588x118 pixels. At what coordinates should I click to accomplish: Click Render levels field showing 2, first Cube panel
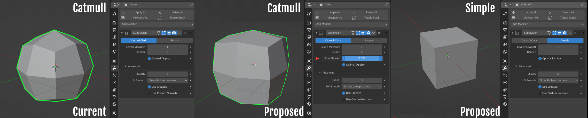(168, 52)
